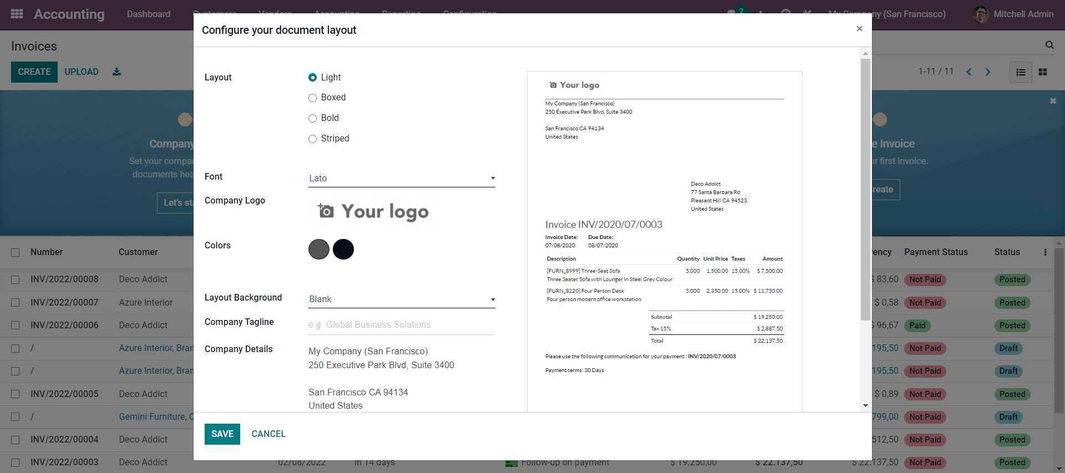Select the Light layout option
This screenshot has width=1065, height=473.
[312, 78]
